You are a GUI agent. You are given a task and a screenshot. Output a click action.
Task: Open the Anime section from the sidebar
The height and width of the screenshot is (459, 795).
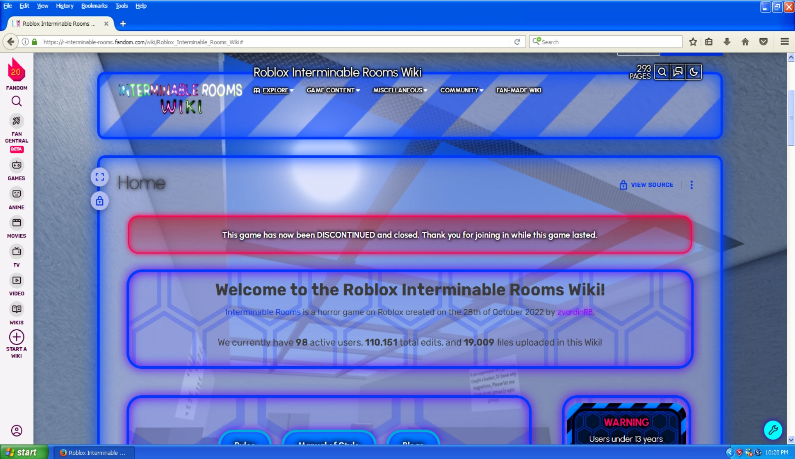(16, 194)
